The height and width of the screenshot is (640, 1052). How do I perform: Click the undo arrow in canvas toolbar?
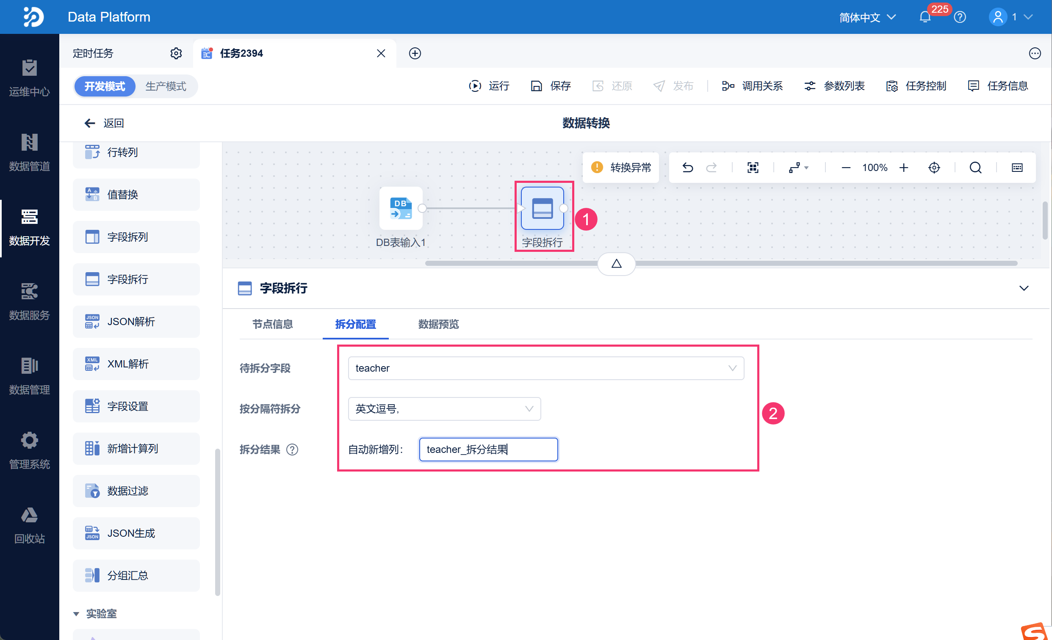coord(687,168)
